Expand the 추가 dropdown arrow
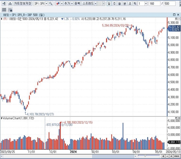The image size is (181, 159). coord(72,4)
